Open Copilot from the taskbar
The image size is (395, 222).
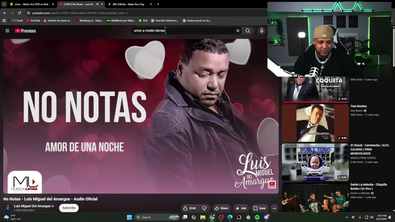(193, 217)
